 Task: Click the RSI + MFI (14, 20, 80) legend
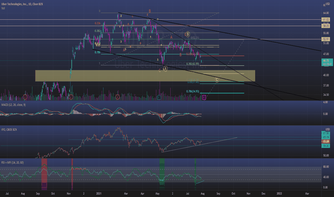[13, 163]
